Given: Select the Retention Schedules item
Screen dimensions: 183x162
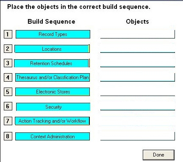Looking at the screenshot, I should click(52, 63).
